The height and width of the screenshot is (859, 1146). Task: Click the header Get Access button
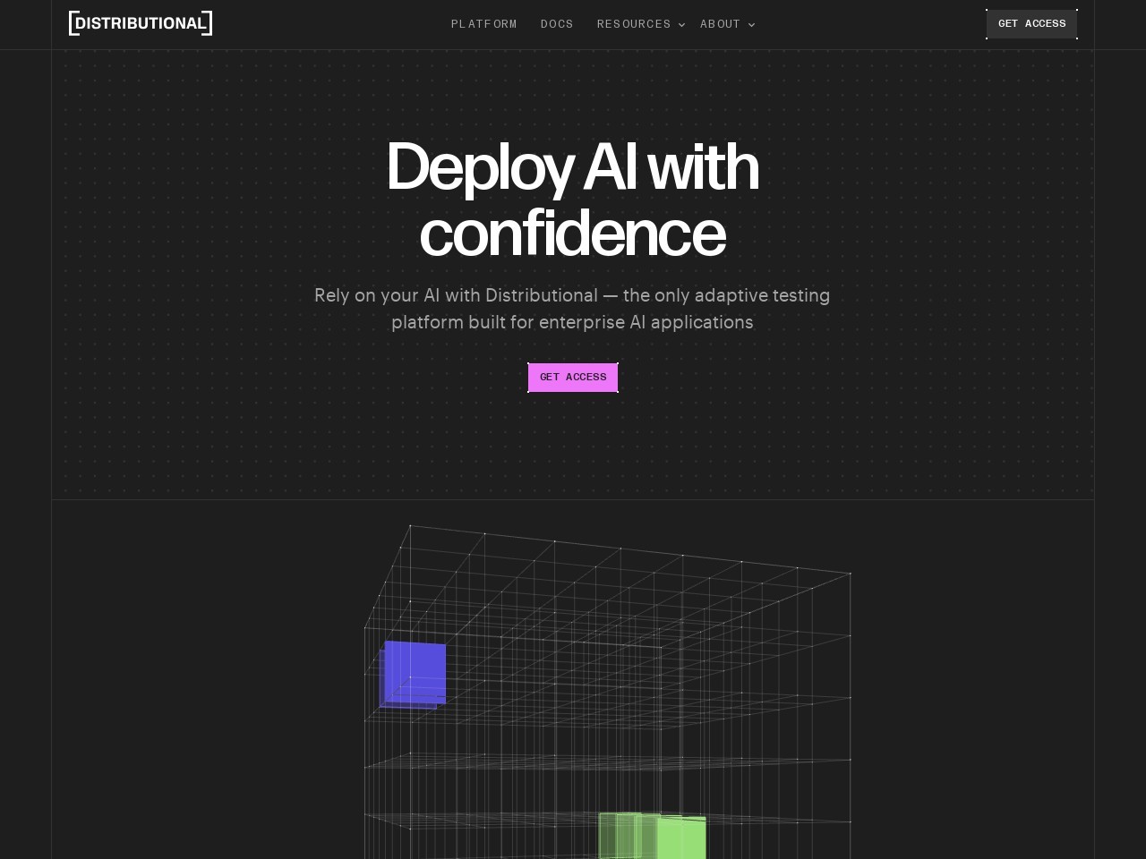[x=1031, y=24]
